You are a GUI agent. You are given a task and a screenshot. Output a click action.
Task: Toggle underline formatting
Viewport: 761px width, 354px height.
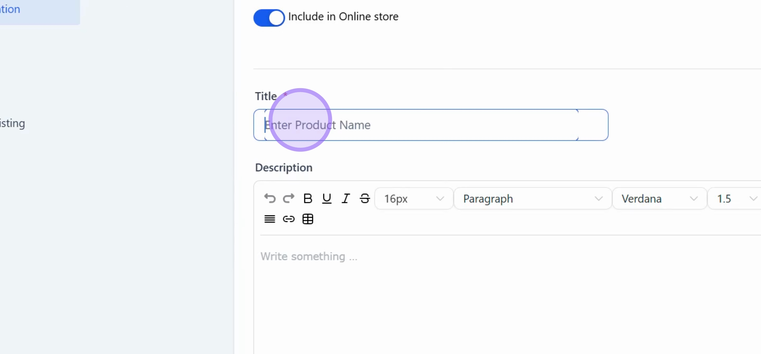click(x=327, y=199)
